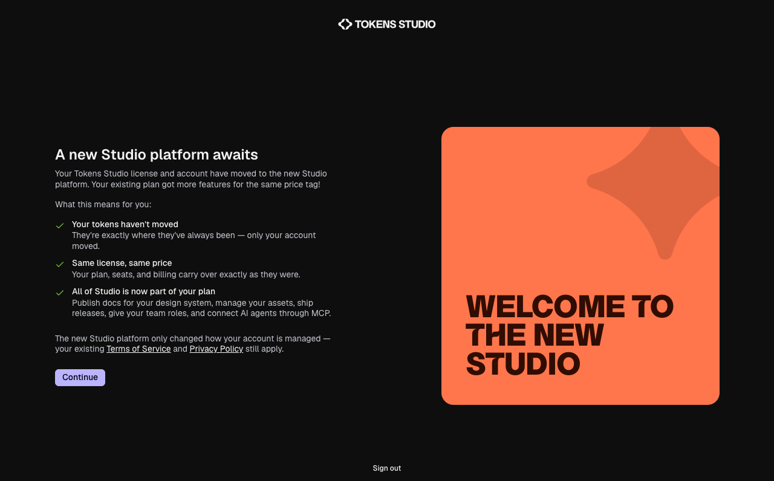Click the text What this means for you:

[x=103, y=204]
